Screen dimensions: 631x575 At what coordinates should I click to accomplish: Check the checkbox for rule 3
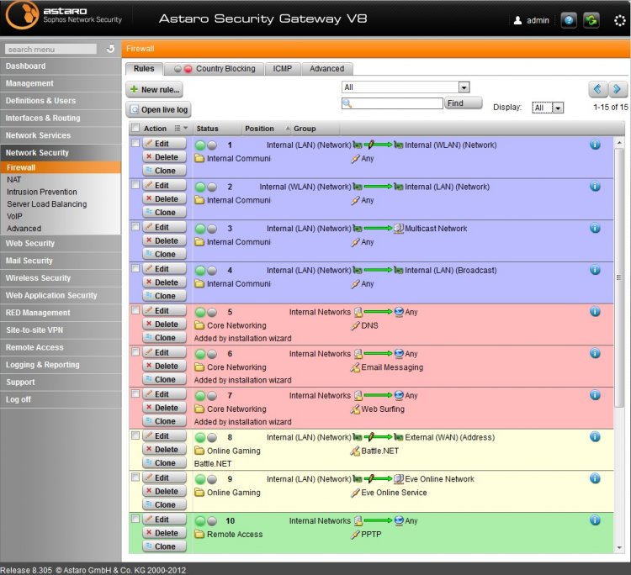click(135, 227)
